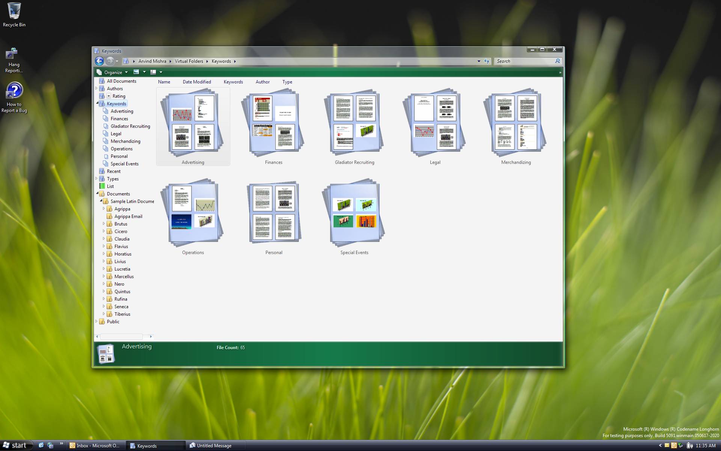Image resolution: width=721 pixels, height=451 pixels.
Task: Collapse the Keywords tree node
Action: [x=97, y=103]
